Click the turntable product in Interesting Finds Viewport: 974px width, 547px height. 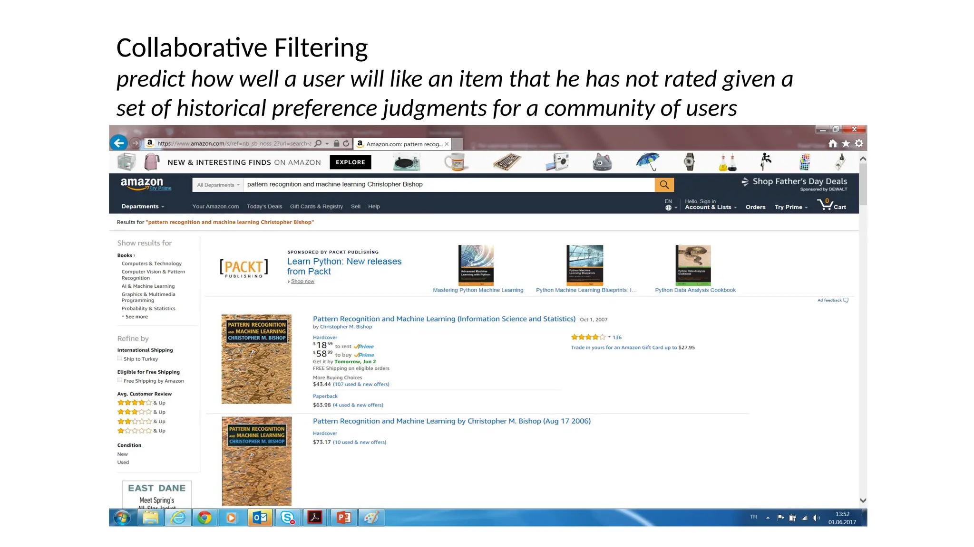(x=407, y=162)
